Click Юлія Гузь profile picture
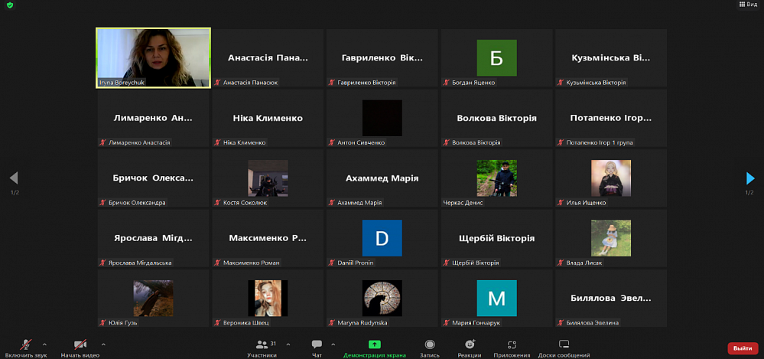Screen dimensions: 764x359 coord(154,298)
